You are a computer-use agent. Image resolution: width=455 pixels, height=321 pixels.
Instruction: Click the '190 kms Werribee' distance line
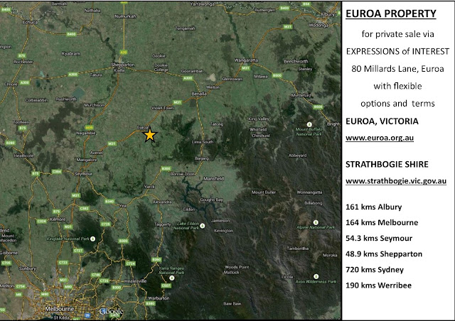tap(378, 285)
